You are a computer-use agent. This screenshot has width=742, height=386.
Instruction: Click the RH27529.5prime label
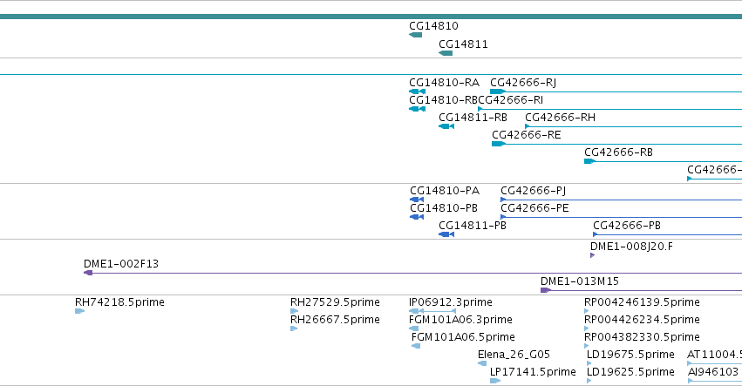point(335,302)
